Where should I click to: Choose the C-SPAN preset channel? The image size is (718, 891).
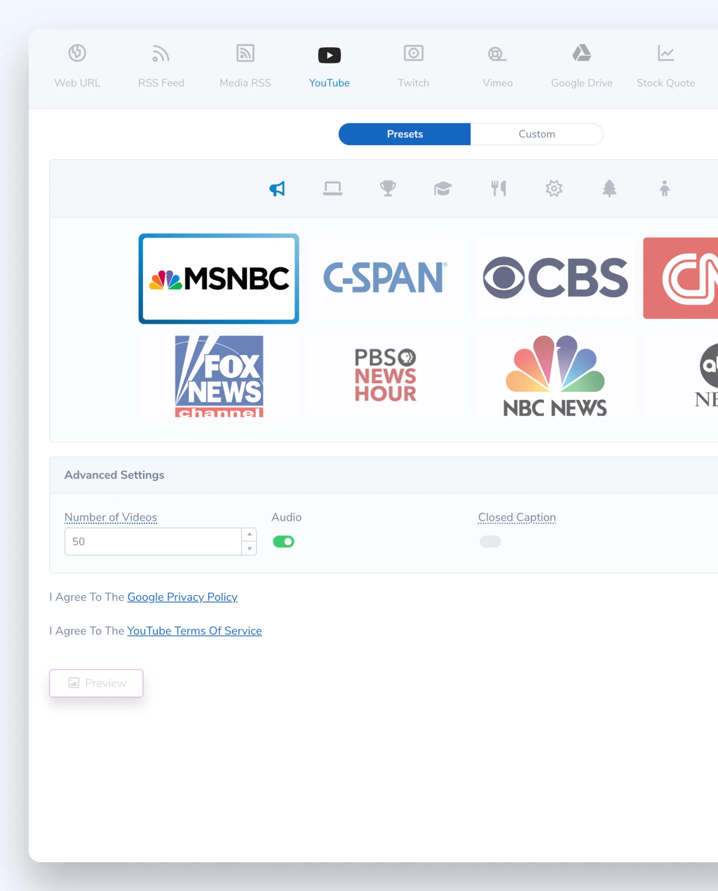[386, 278]
